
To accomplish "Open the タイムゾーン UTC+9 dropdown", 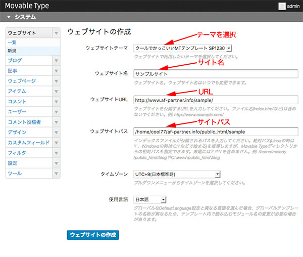I will click(x=177, y=175).
